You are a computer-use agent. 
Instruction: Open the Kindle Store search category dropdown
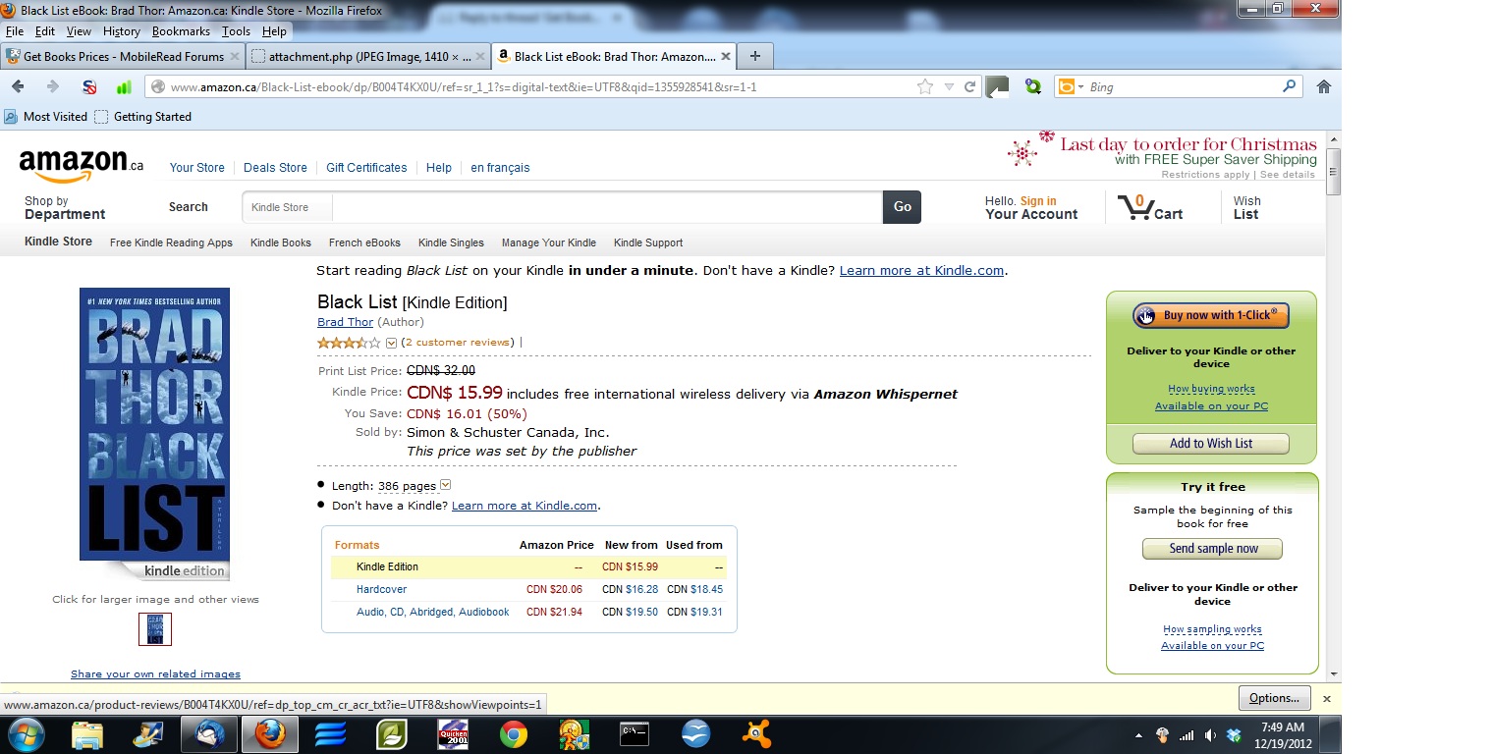coord(287,207)
